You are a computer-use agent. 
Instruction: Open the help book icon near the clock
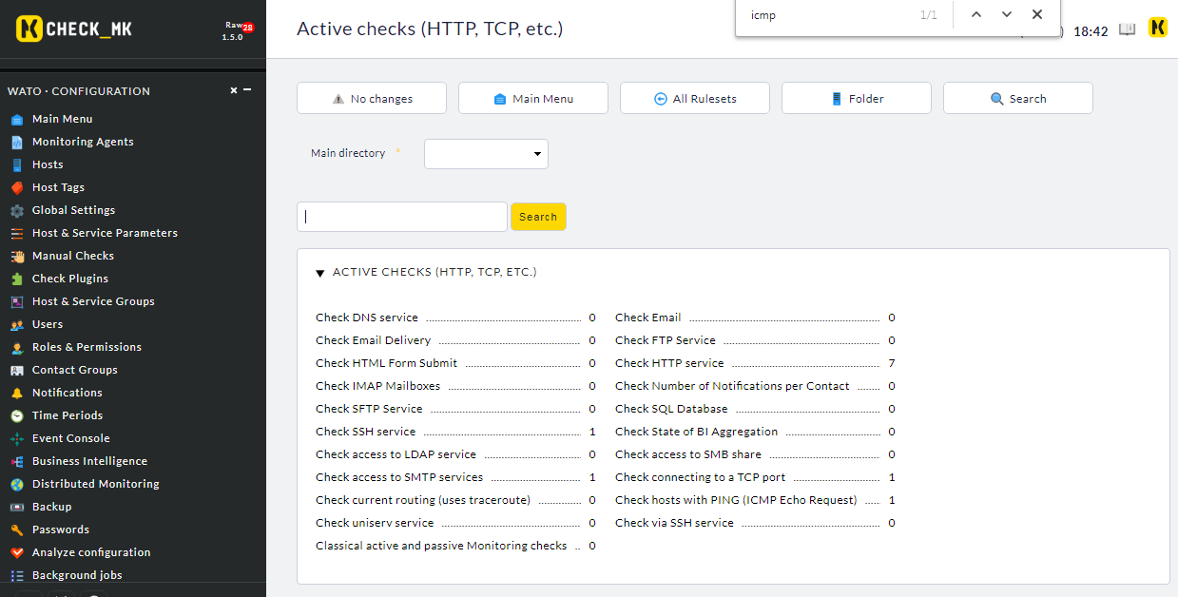(x=1127, y=29)
